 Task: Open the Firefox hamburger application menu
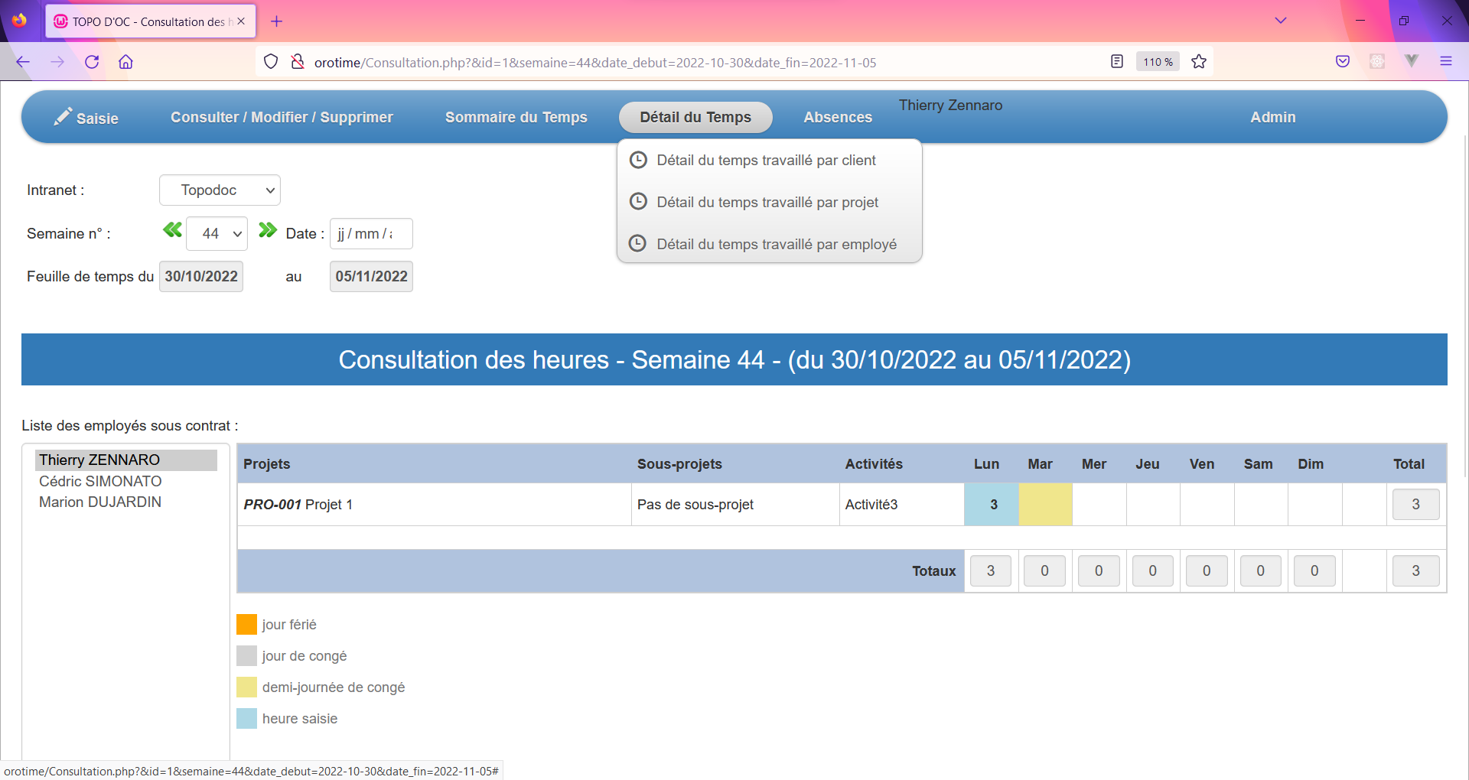(x=1445, y=62)
